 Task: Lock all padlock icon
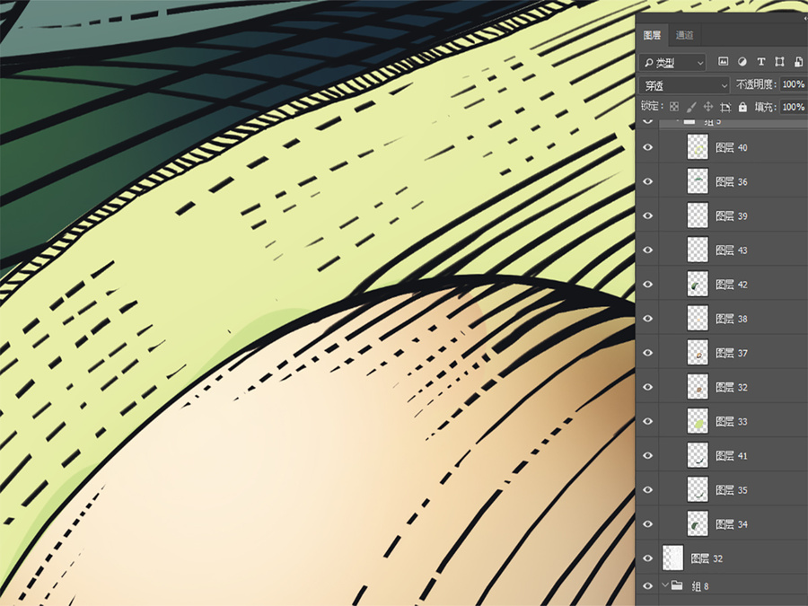tap(742, 107)
